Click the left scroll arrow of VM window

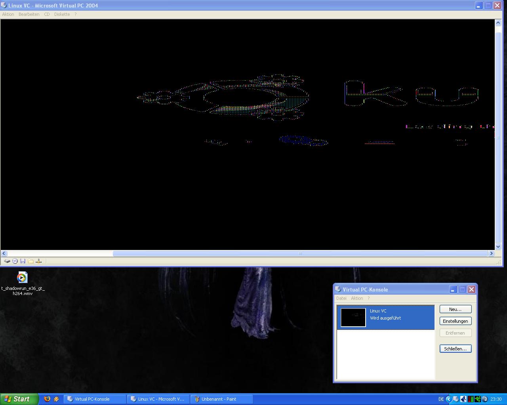click(x=4, y=254)
